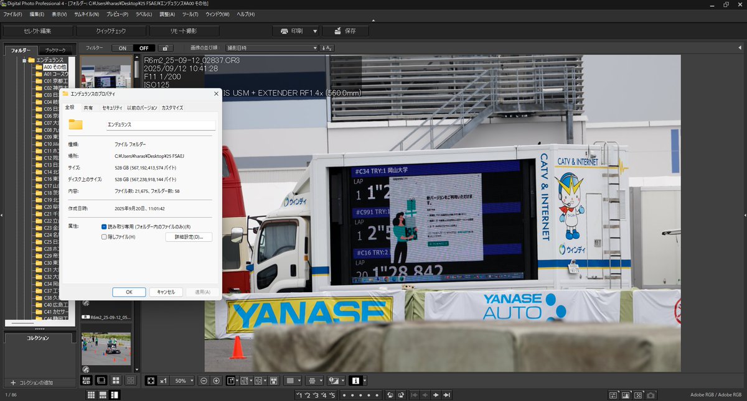
Task: Click キャンセル in the properties dialog
Action: click(x=166, y=292)
